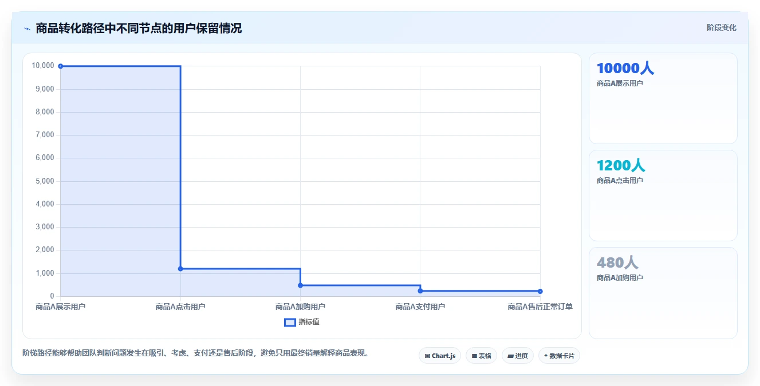Click the x-axis label 商品A售后正常订单
Screen dimensions: 760x386
tap(540, 307)
